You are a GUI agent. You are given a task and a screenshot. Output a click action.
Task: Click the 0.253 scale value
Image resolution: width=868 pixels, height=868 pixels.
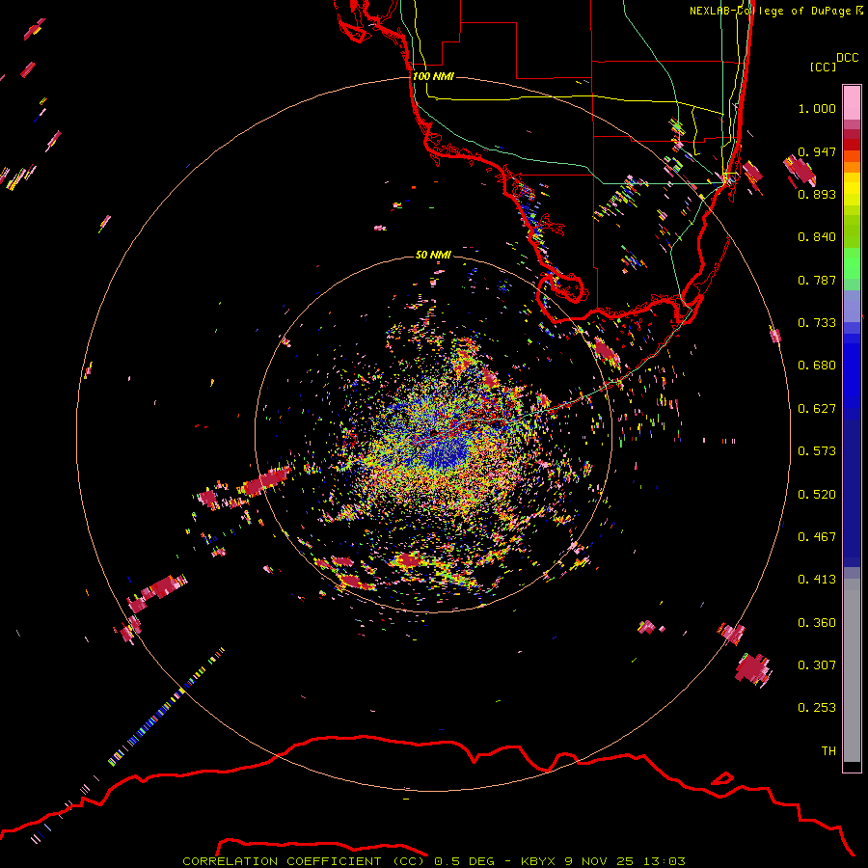click(x=817, y=708)
